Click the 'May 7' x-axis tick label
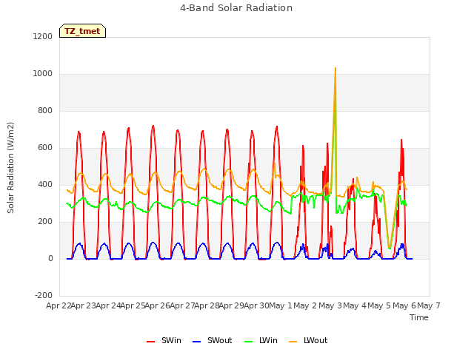The width and height of the screenshot is (474, 355). (429, 305)
